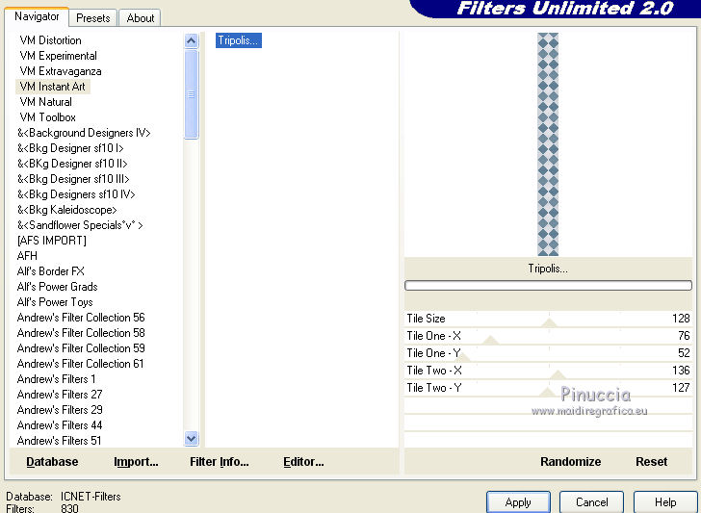The height and width of the screenshot is (513, 701).
Task: Select [AFS IMPORT] category
Action: pyautogui.click(x=51, y=241)
